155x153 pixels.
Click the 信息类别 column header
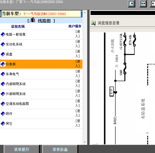18,26
